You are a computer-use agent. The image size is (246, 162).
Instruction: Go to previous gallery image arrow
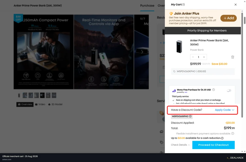pos(20,52)
